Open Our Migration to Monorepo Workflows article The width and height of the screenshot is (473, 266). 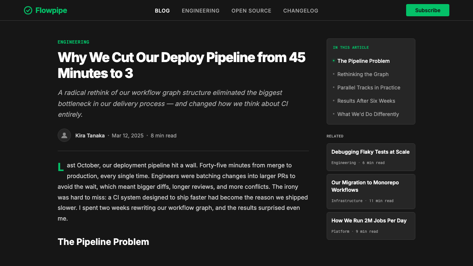coord(371,191)
